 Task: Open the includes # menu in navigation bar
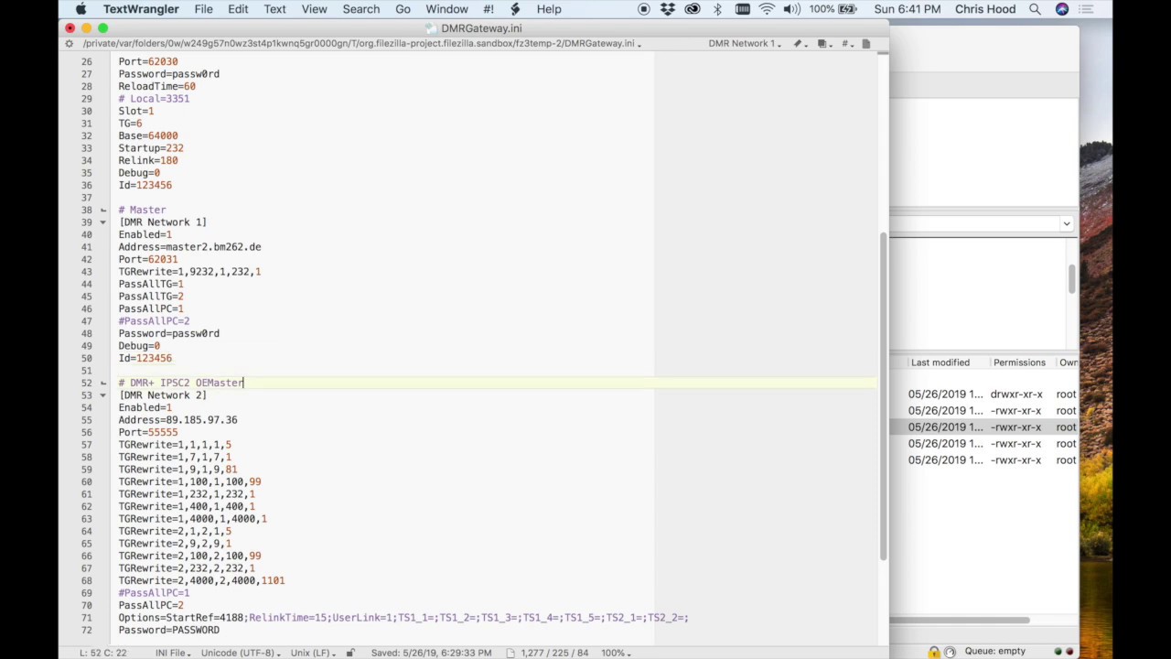coord(846,43)
